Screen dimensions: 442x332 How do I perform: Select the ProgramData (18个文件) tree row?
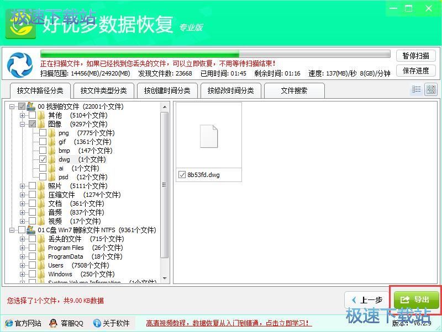point(85,256)
